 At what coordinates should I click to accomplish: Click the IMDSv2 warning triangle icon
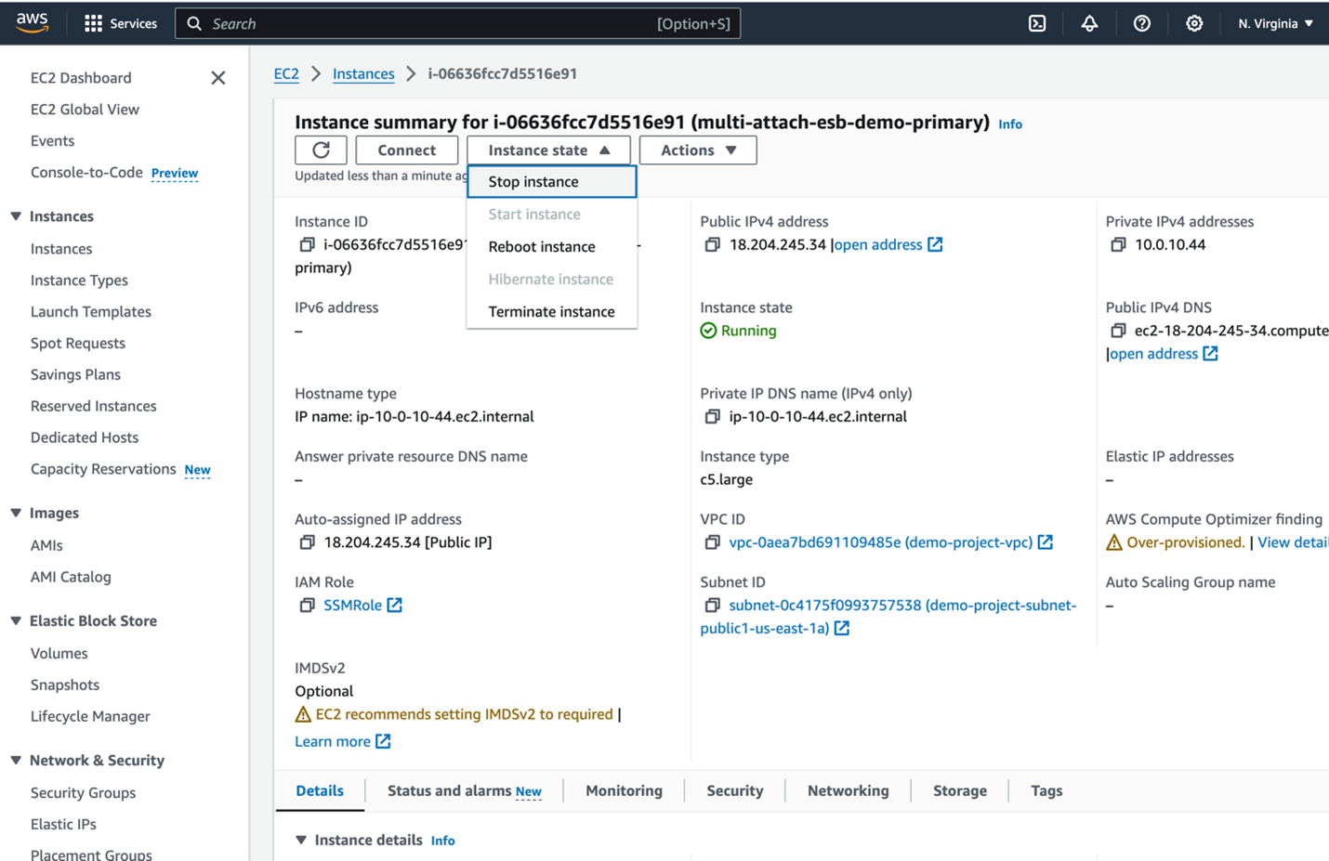(303, 714)
